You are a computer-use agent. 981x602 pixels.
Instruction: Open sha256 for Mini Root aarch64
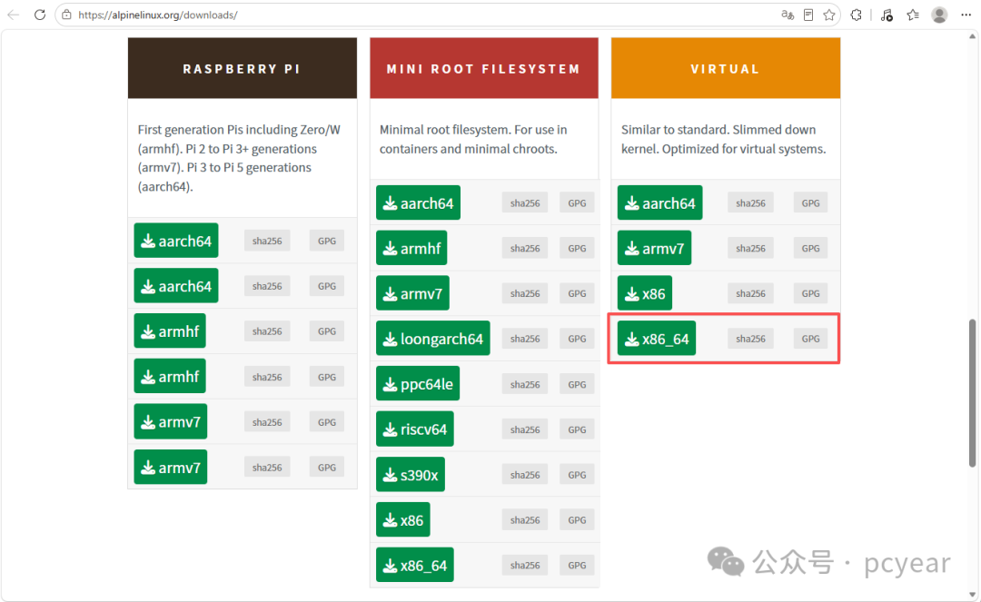pos(525,202)
